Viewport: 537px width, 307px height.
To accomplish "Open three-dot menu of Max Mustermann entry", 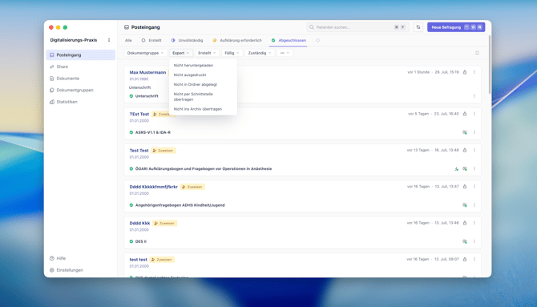I will pyautogui.click(x=474, y=72).
